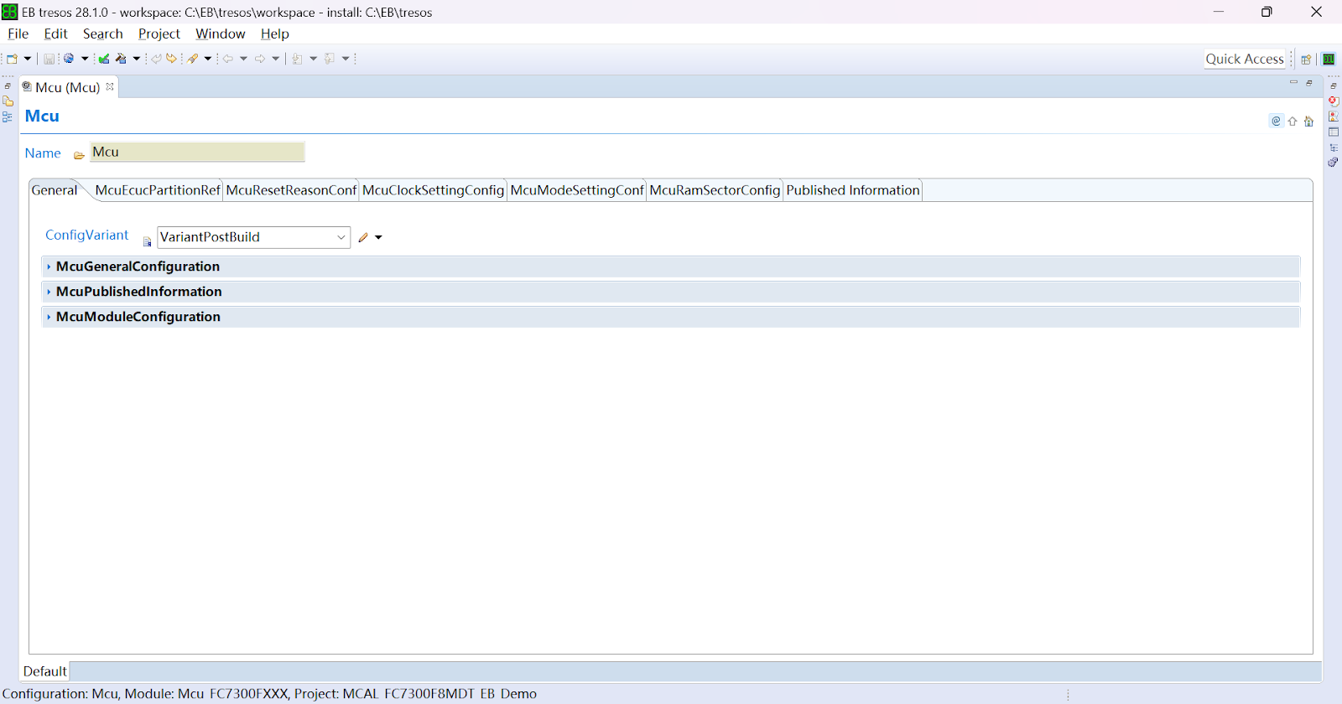Click the Restore icon atop the left sidebar

(x=8, y=86)
